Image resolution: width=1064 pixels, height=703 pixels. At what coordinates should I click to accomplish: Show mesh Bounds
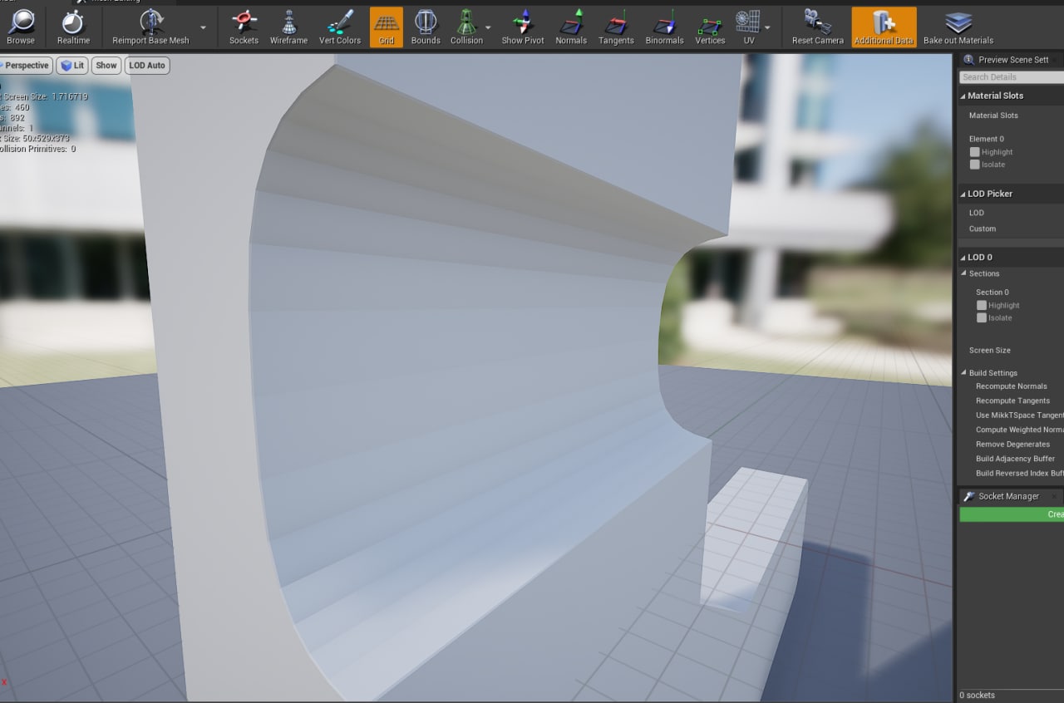click(426, 27)
